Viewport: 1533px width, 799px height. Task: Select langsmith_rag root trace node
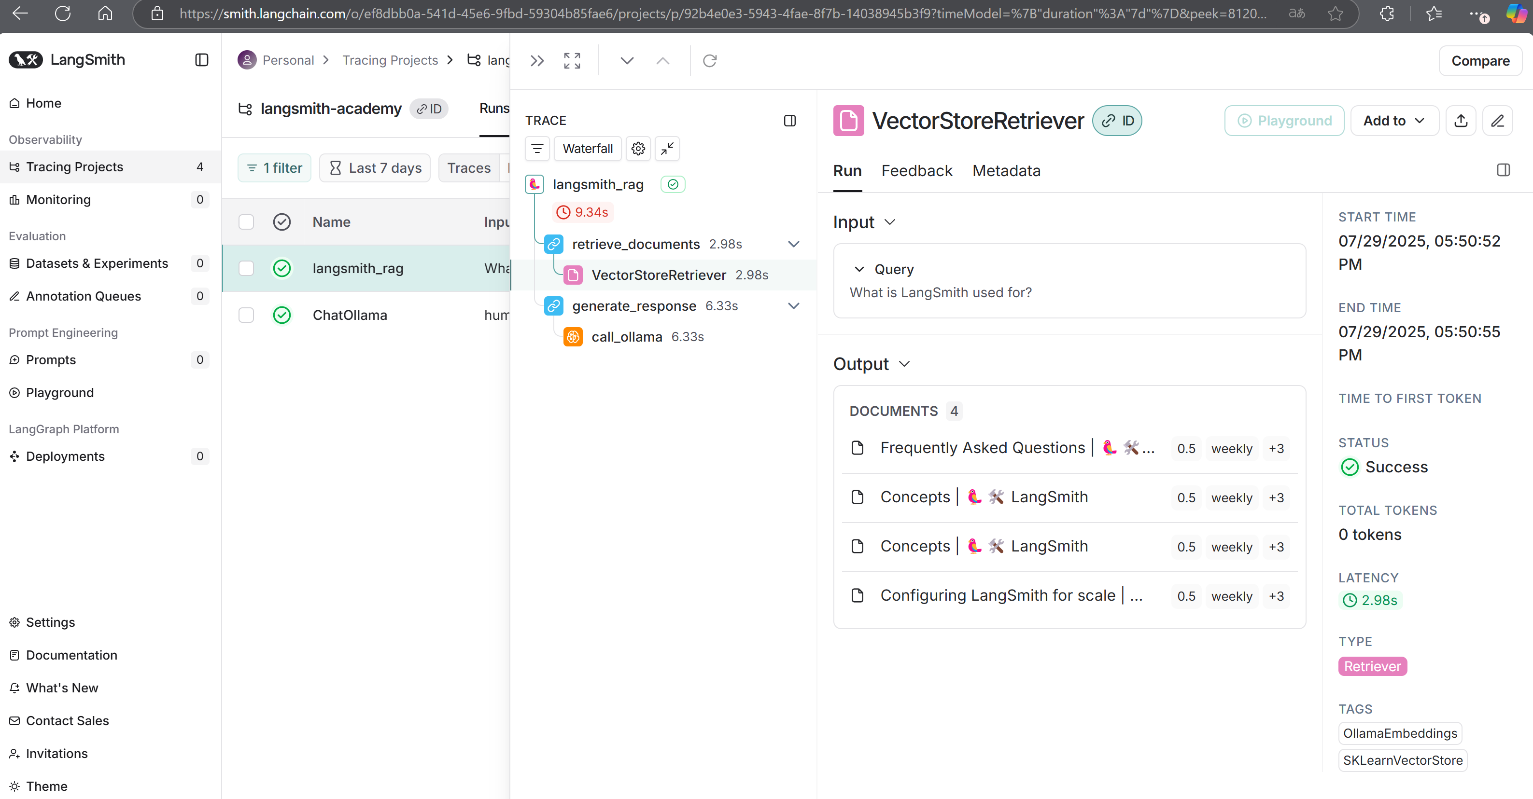click(x=597, y=185)
